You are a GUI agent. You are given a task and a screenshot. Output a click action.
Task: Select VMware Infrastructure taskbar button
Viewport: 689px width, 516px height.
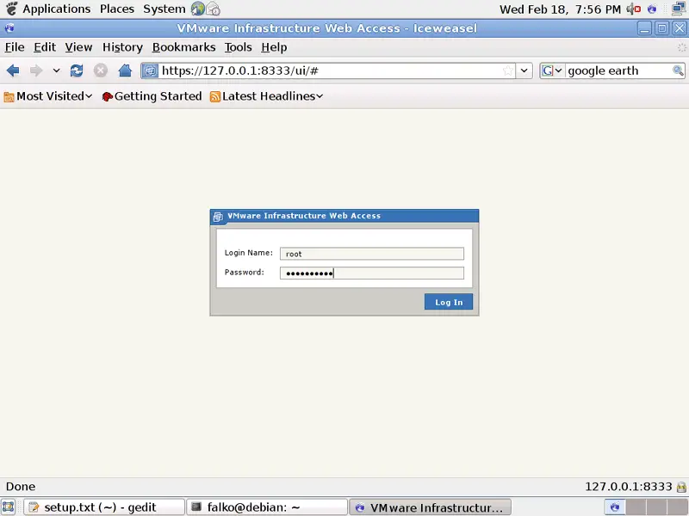click(430, 507)
